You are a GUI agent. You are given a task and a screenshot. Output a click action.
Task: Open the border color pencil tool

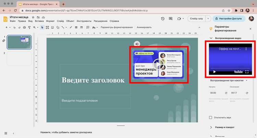pyautogui.click(x=71, y=27)
